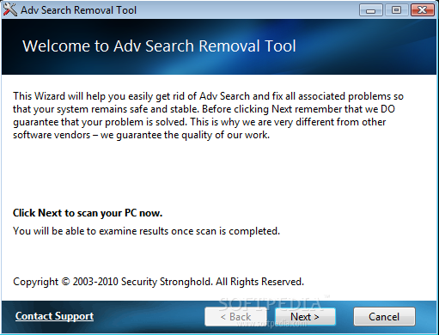The image size is (439, 335).
Task: Click the disabled Back button
Action: (235, 317)
